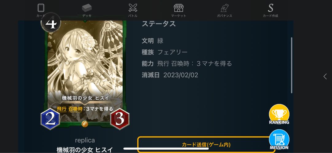
Task: Click the replica label under card
Action: point(85,140)
